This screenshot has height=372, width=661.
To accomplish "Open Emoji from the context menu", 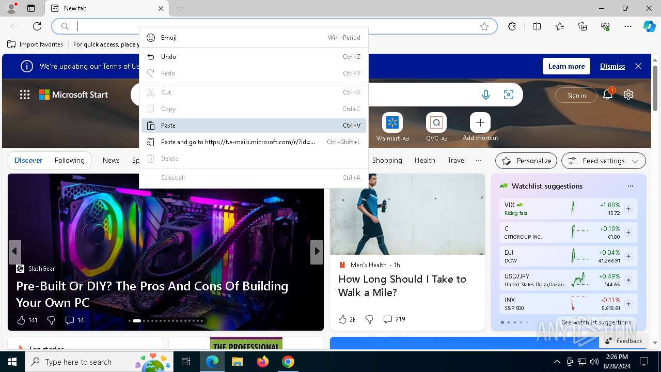I will coord(254,38).
